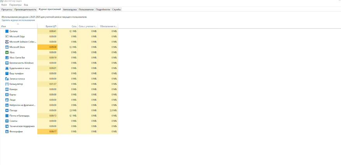This screenshot has width=341, height=165.
Task: Open the Подробности tab
Action: coord(103,10)
